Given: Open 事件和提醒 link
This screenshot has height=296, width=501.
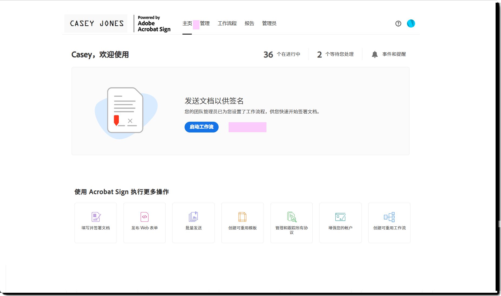Looking at the screenshot, I should click(x=394, y=54).
